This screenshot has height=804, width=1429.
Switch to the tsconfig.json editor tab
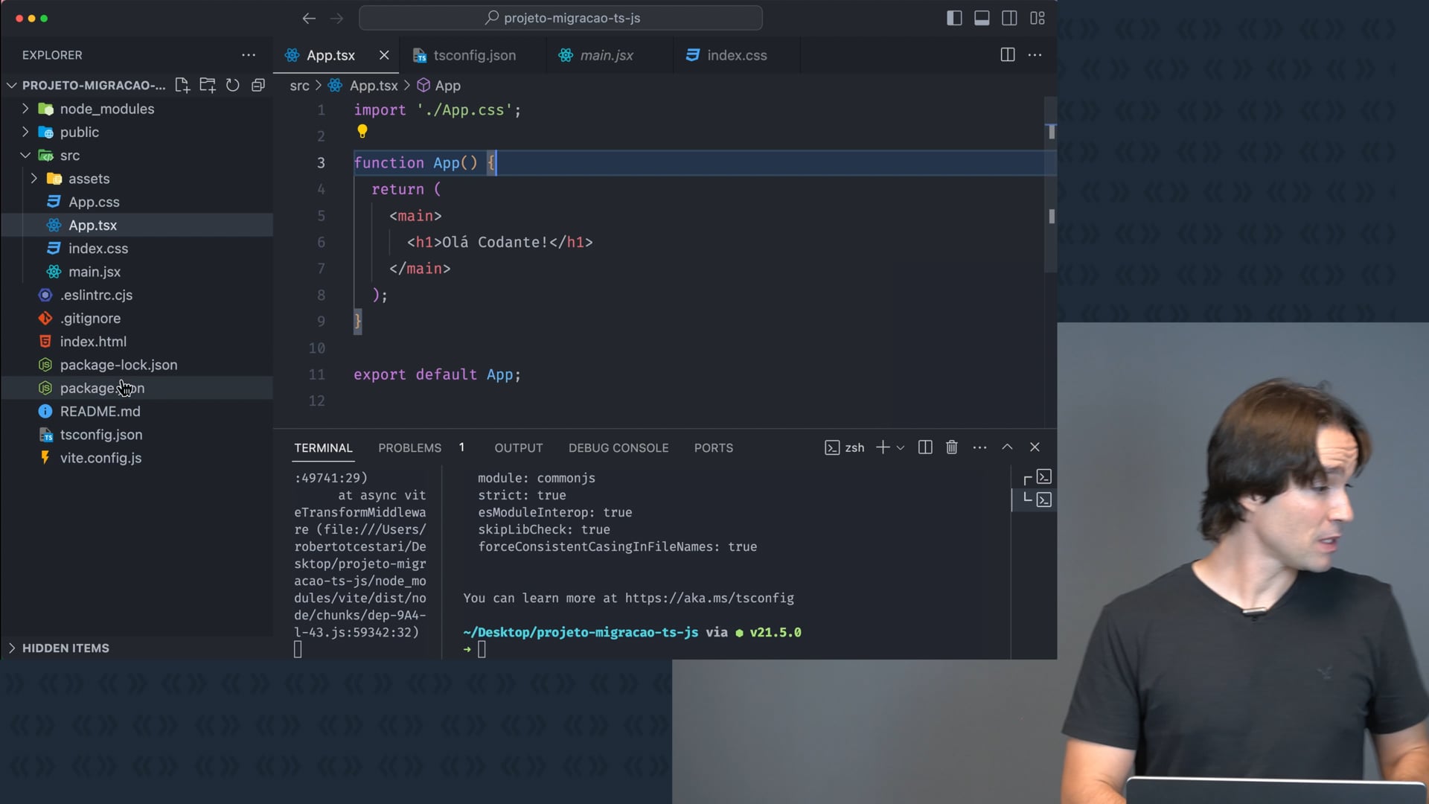[x=474, y=55]
